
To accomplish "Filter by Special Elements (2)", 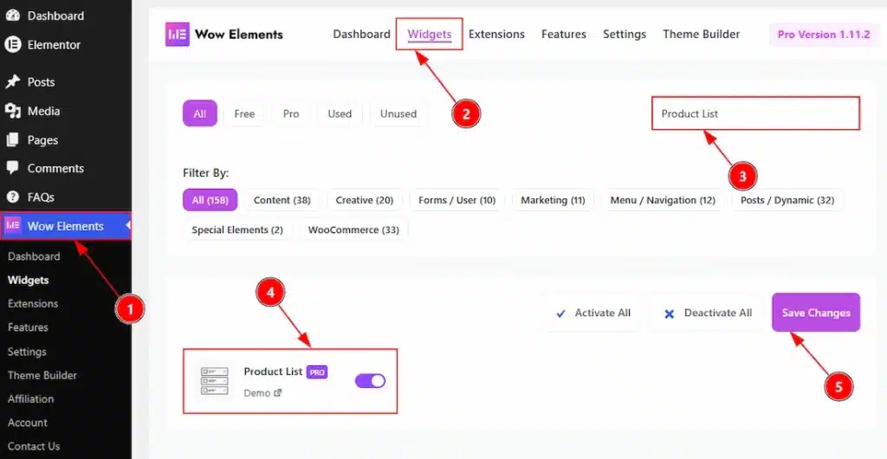I will pos(237,230).
